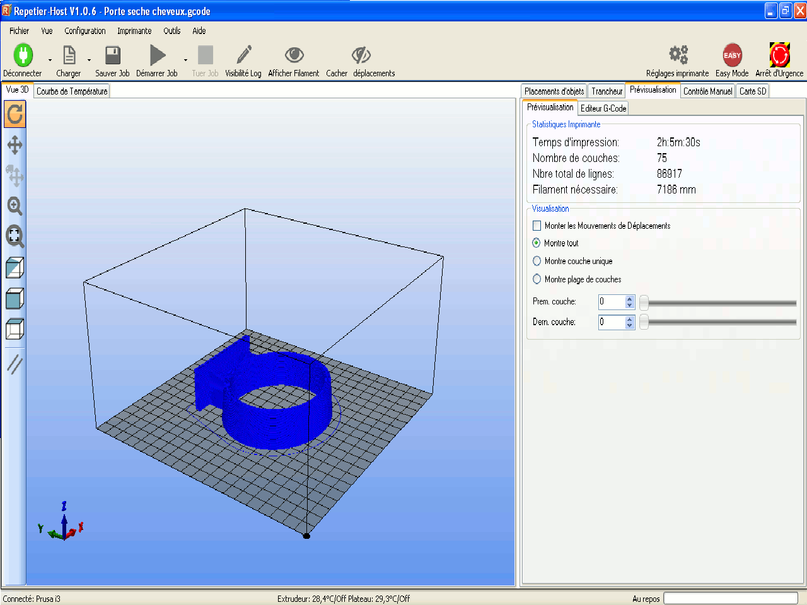Screen dimensions: 807x605
Task: Select Montre couche unique option
Action: click(x=537, y=261)
